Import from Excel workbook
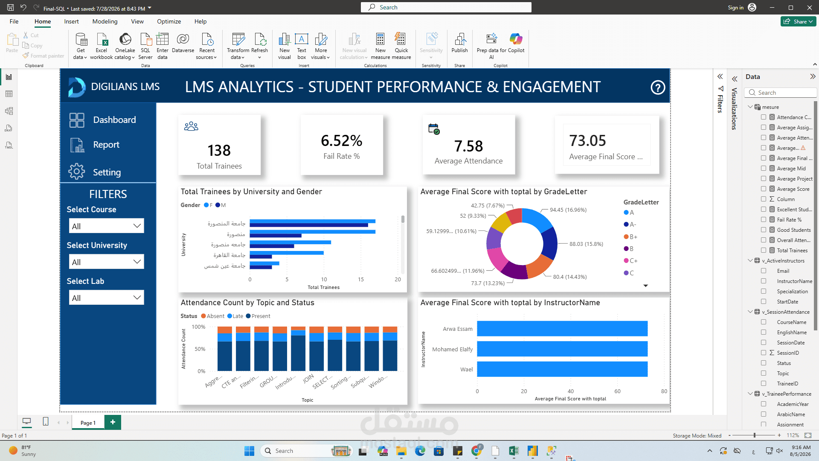 [102, 46]
